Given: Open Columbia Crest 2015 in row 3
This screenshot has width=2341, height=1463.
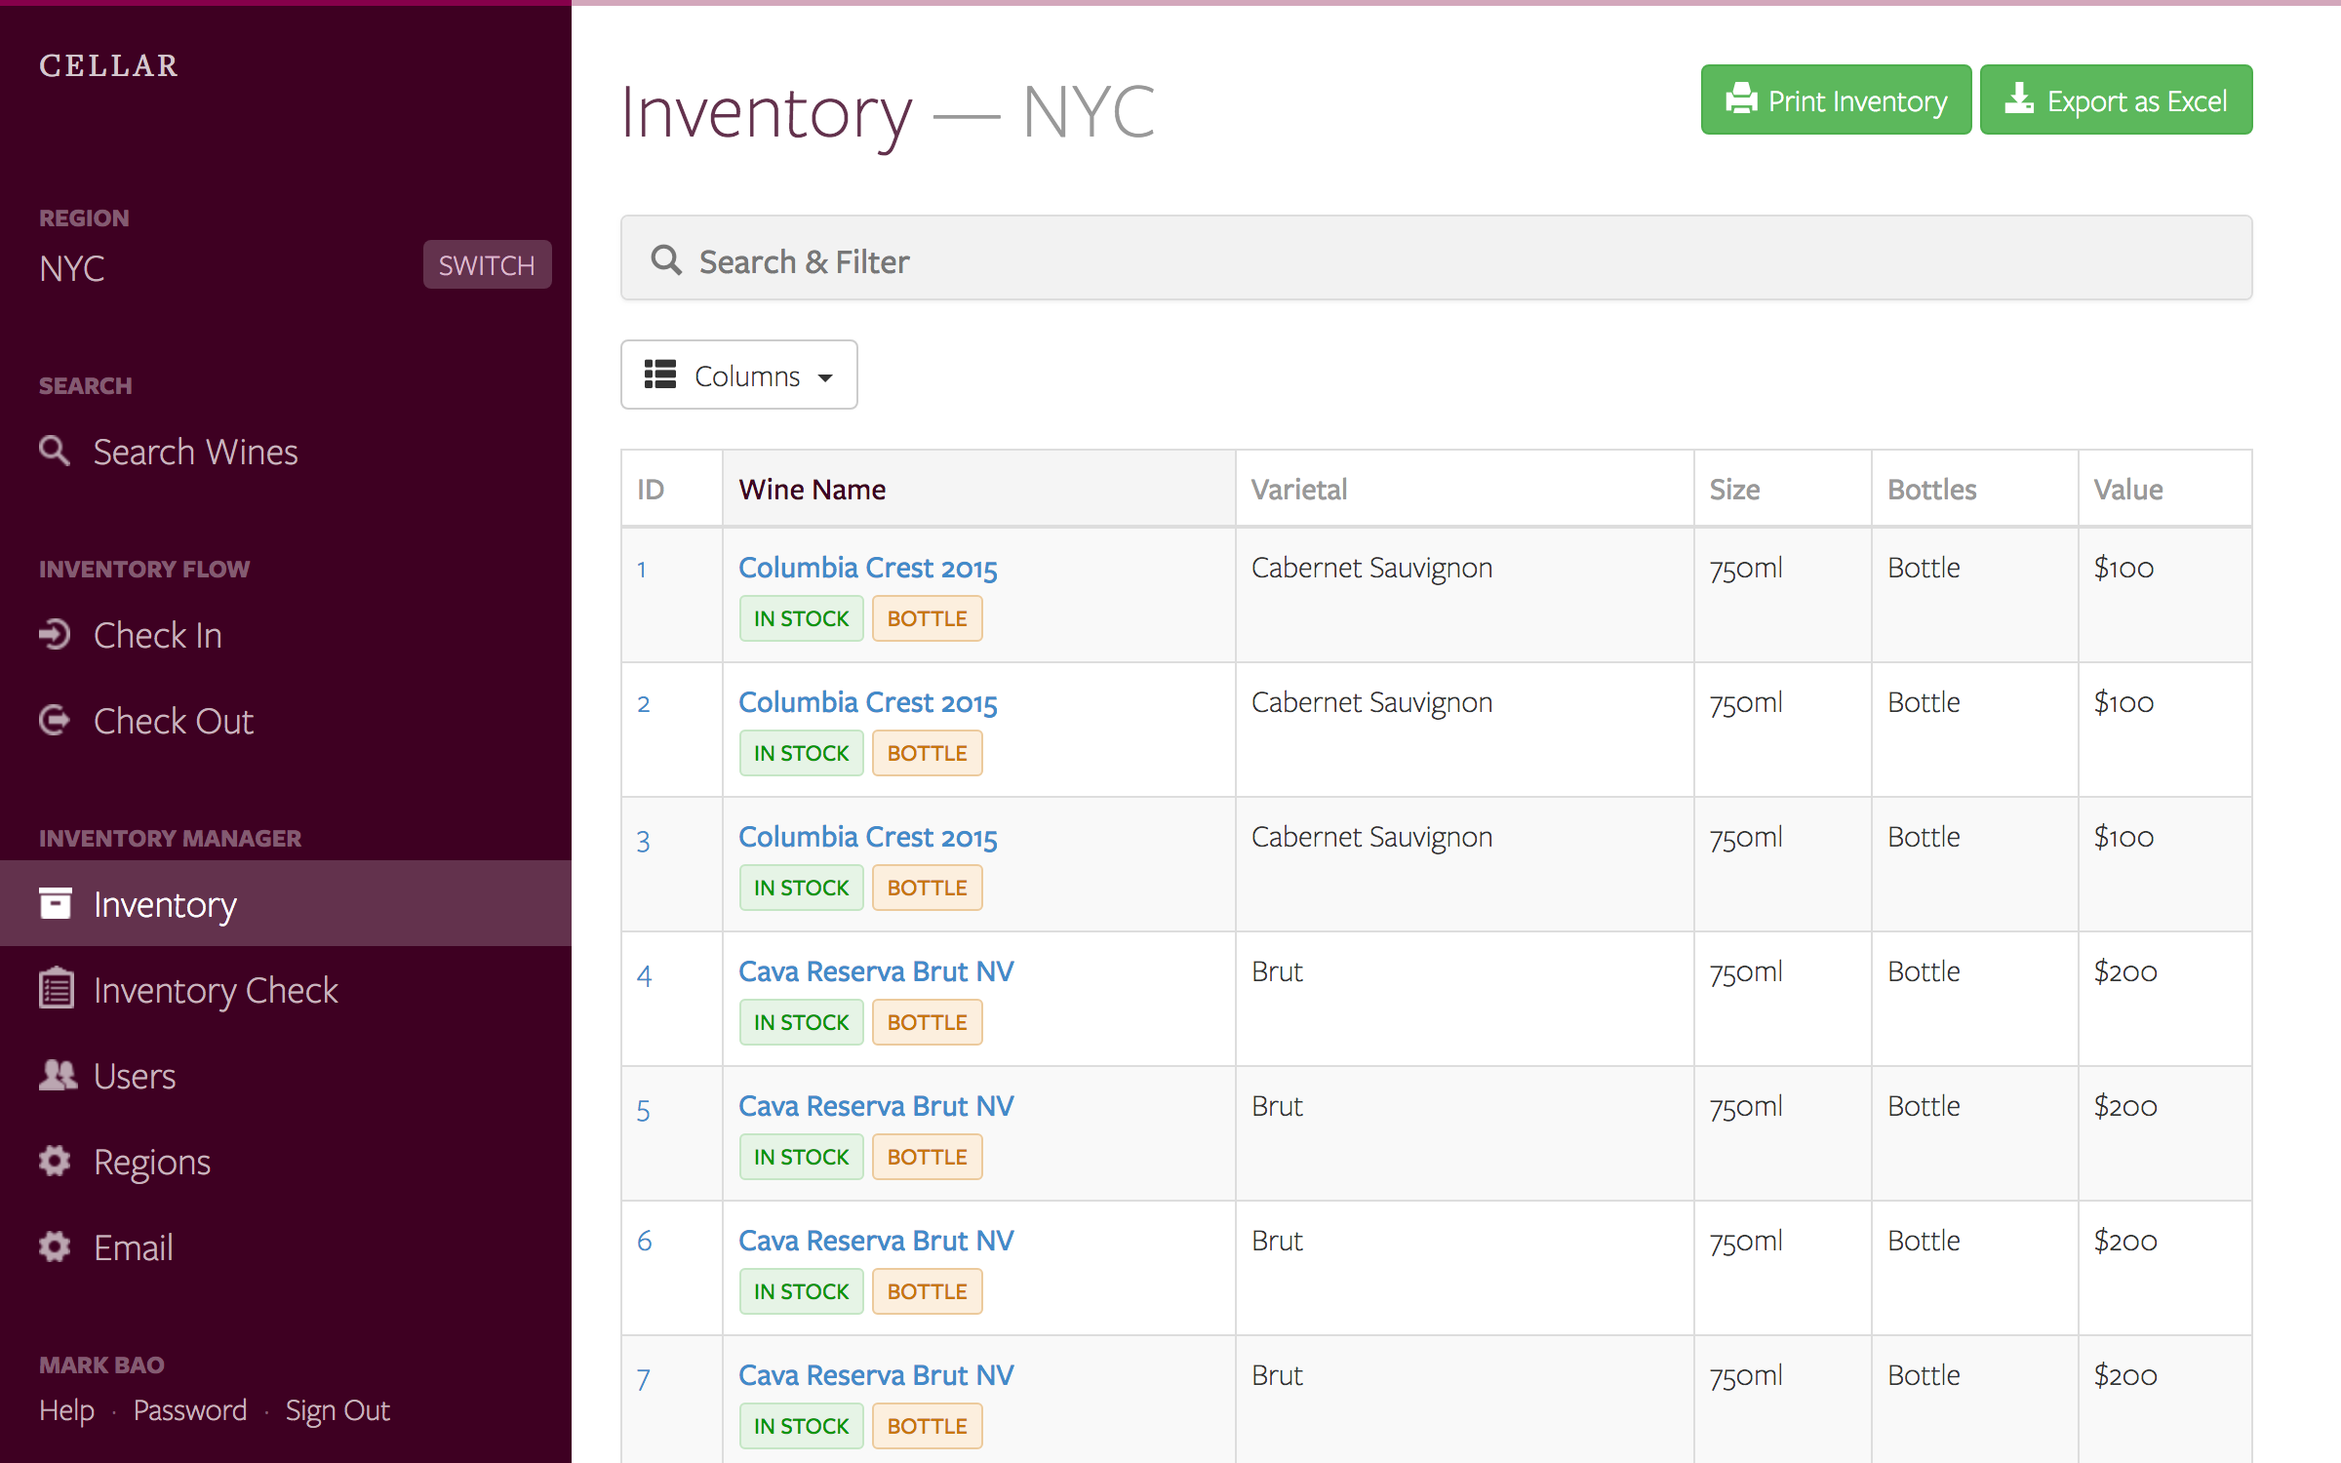Looking at the screenshot, I should pos(867,837).
